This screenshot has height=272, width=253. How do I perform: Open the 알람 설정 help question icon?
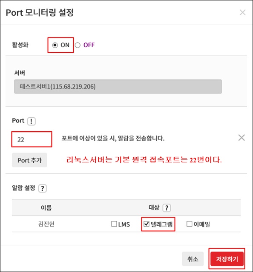(43, 188)
